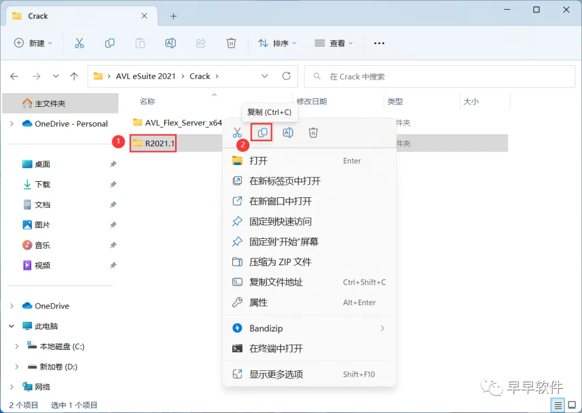This screenshot has height=413, width=582.
Task: Click the pin icon next to 视频
Action: 113,265
